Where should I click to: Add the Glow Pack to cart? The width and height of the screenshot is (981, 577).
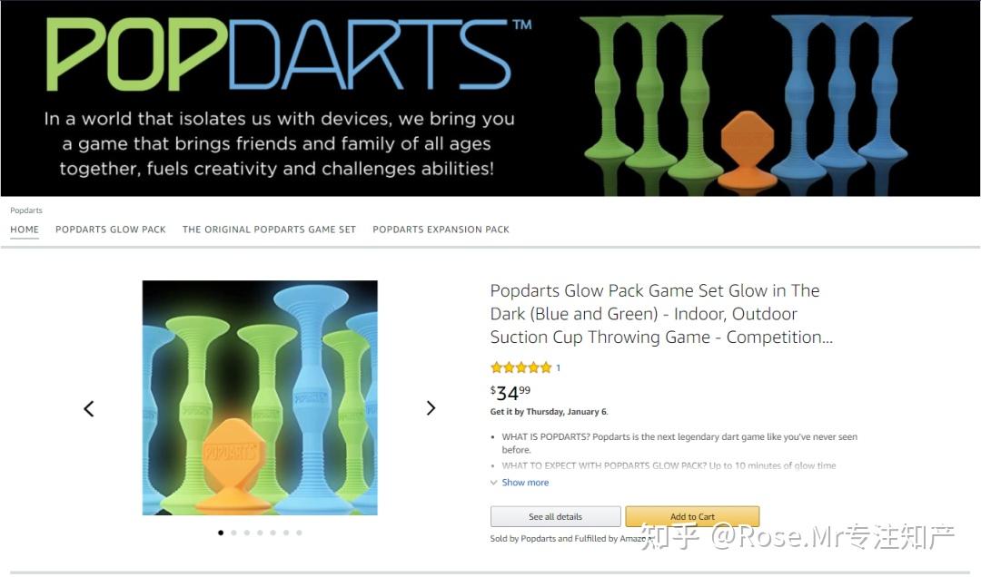692,516
